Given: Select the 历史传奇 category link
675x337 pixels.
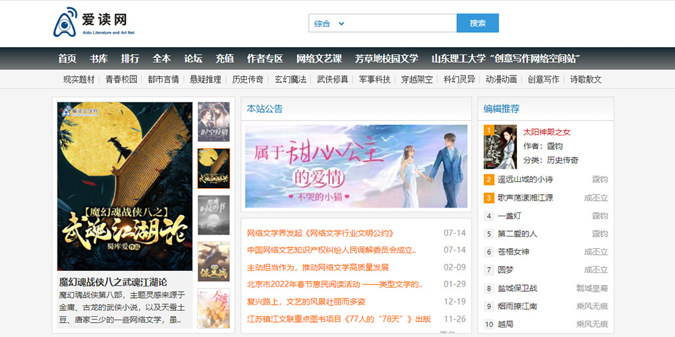Looking at the screenshot, I should [x=248, y=80].
